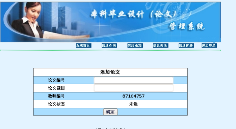Select 信息修改 from the navigation bar
The height and width of the screenshot is (129, 236).
160,45
